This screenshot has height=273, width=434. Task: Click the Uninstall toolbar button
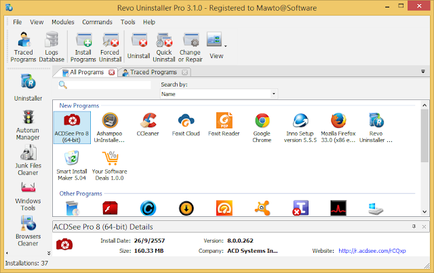coord(138,46)
